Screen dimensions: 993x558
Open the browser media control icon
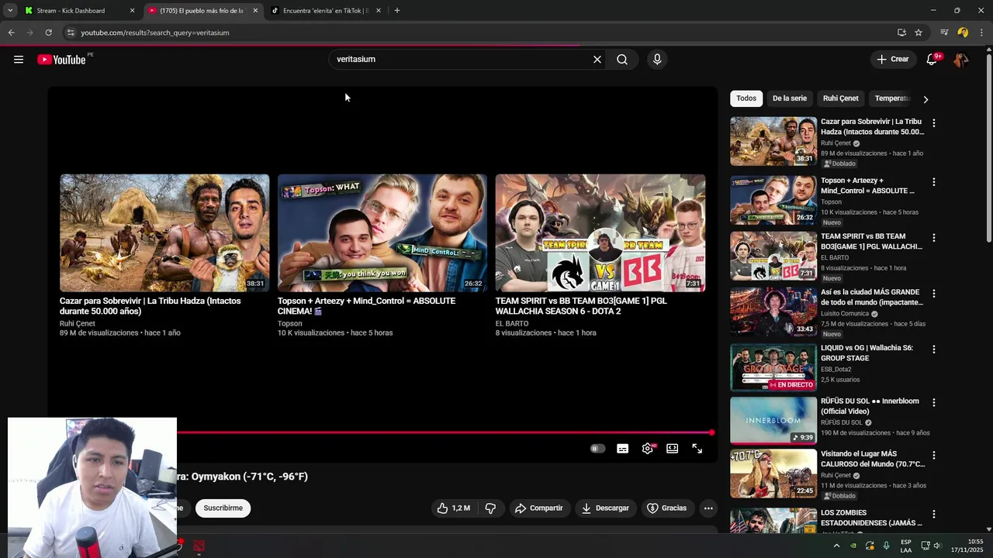pyautogui.click(x=944, y=33)
